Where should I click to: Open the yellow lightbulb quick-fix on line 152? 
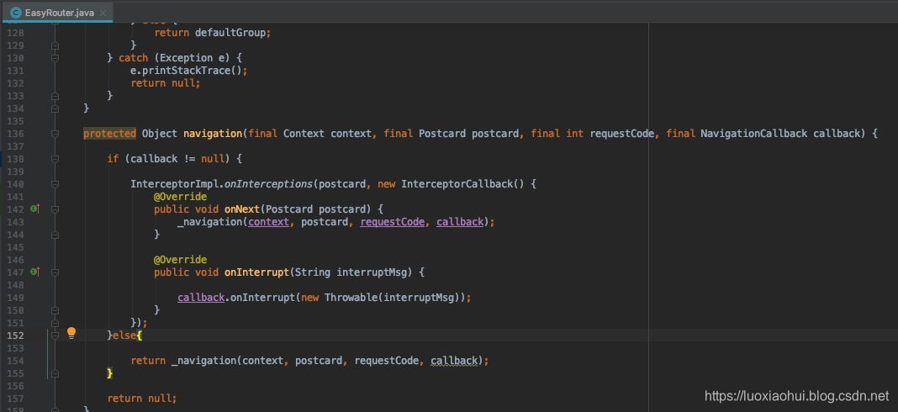[x=71, y=334]
